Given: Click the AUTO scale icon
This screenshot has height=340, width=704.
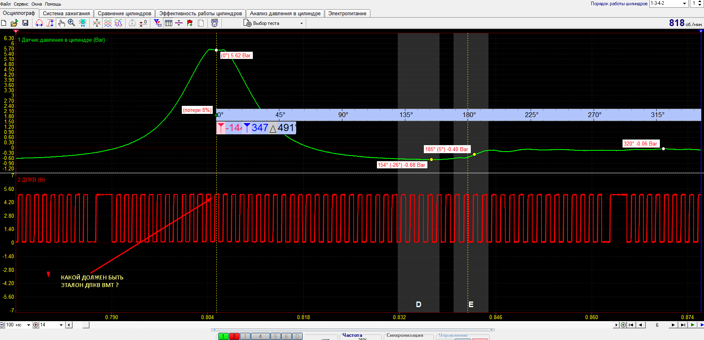Looking at the screenshot, I should pyautogui.click(x=132, y=23).
